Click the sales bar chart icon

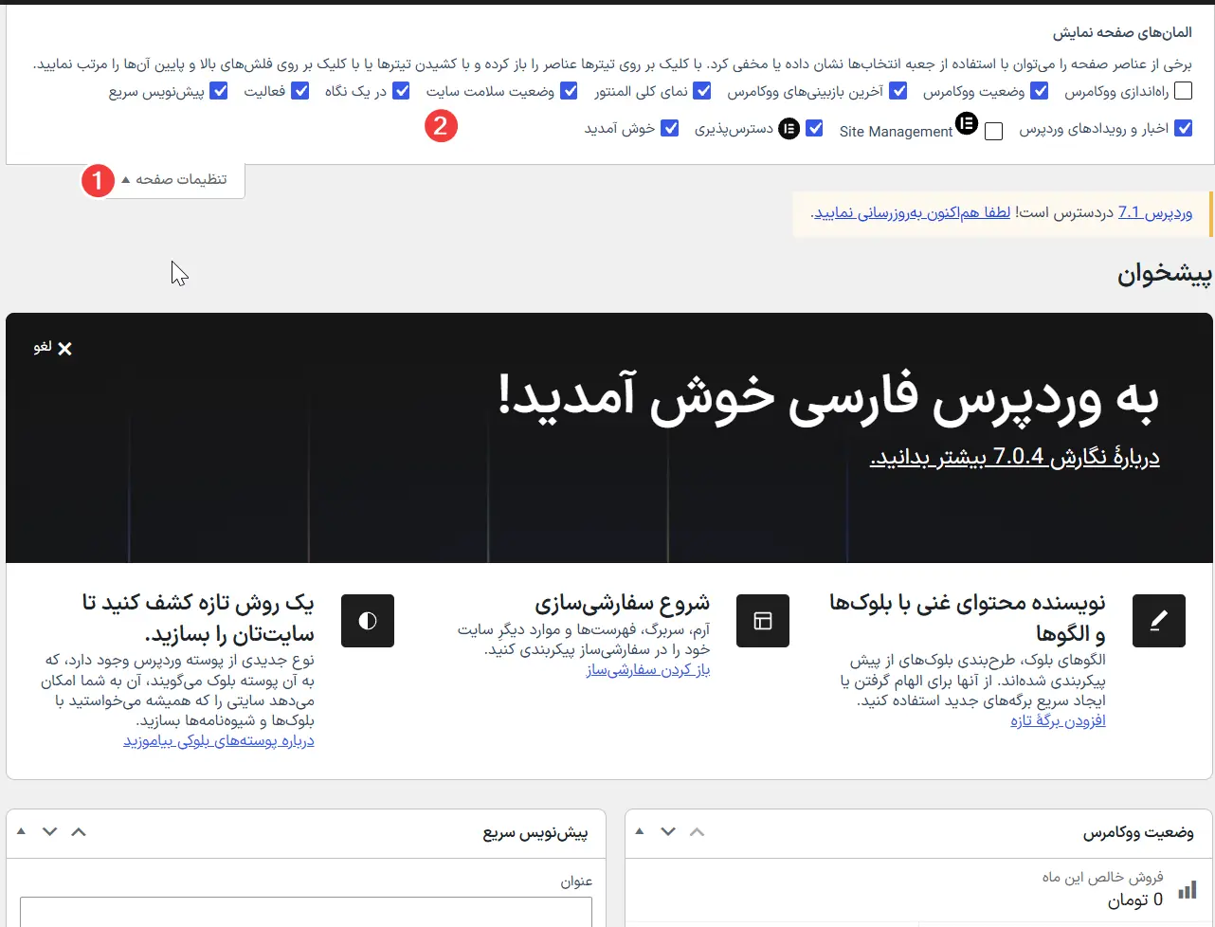tap(1187, 890)
